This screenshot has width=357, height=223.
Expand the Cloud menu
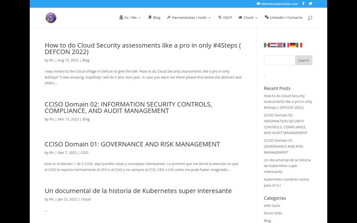point(248,17)
